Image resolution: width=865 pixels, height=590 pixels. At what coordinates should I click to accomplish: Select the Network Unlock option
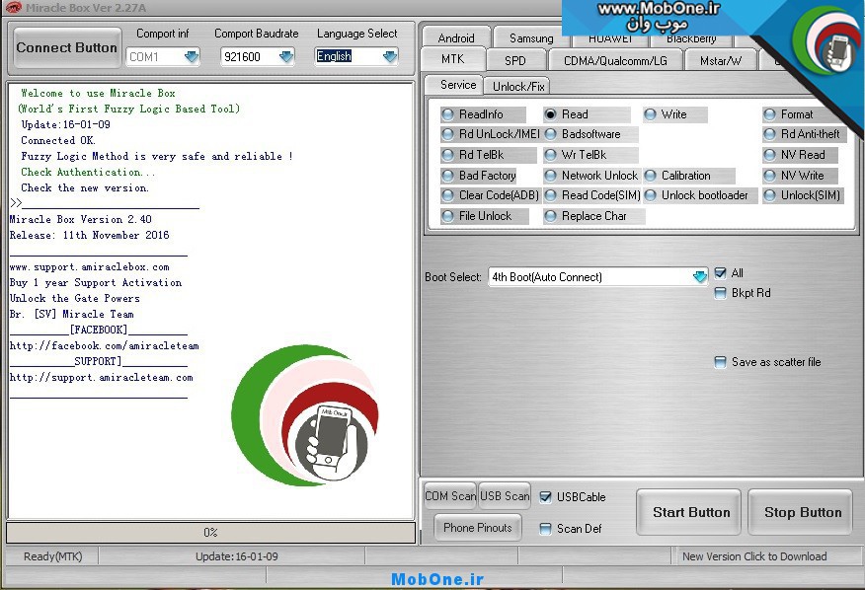551,176
